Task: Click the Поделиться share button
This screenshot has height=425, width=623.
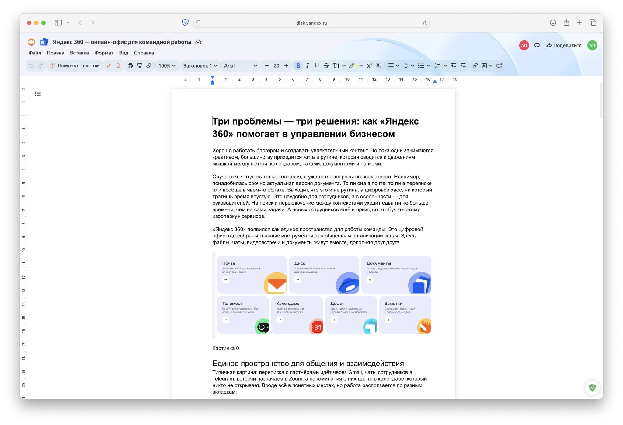Action: (564, 45)
